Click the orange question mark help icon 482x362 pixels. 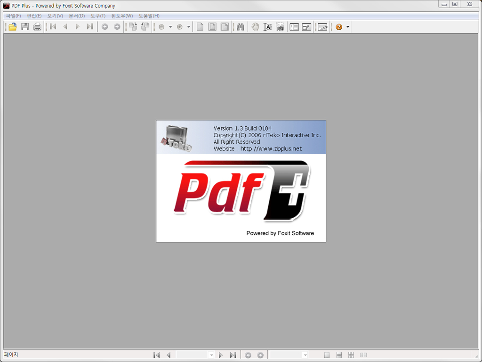click(x=339, y=27)
